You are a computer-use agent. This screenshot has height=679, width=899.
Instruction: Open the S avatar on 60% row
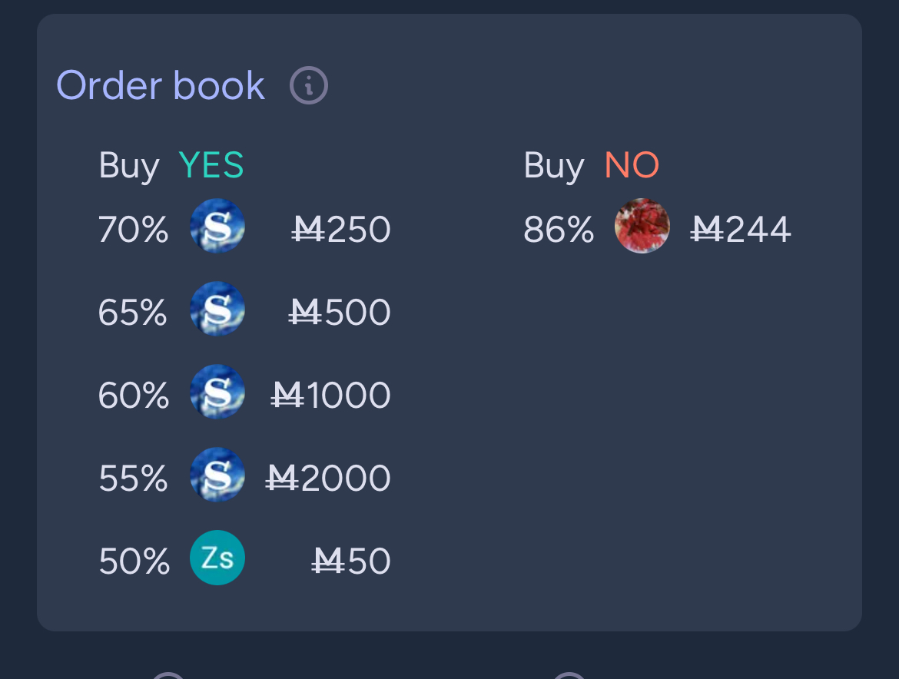point(217,392)
